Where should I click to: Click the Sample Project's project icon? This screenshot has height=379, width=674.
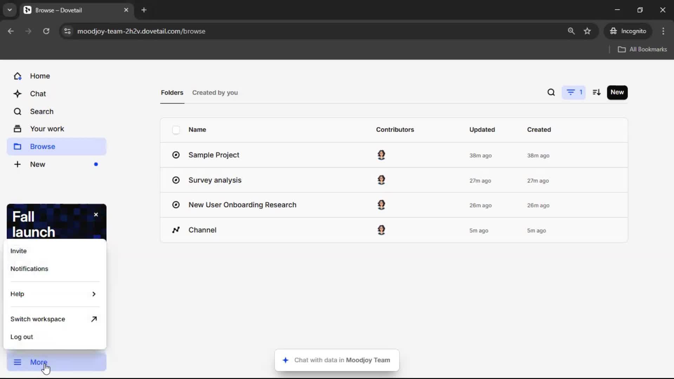tap(176, 155)
